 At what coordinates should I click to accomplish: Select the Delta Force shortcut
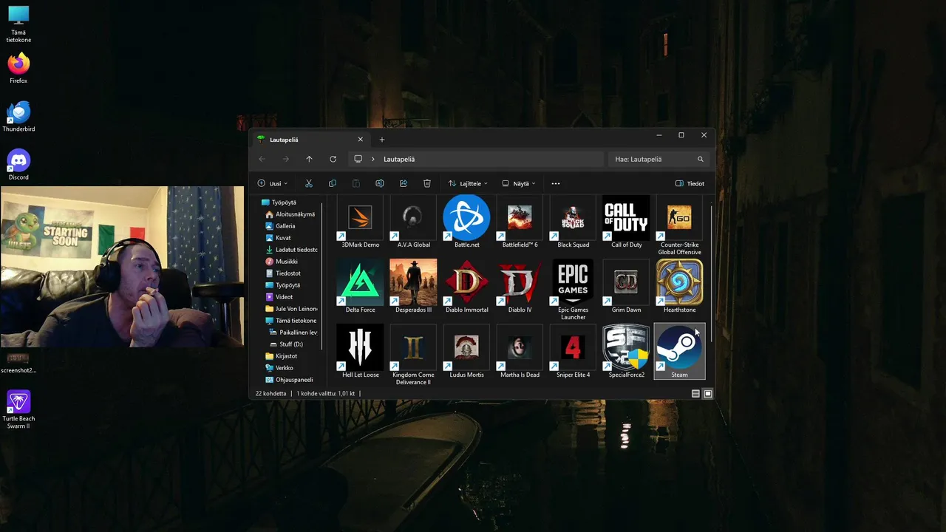[360, 287]
